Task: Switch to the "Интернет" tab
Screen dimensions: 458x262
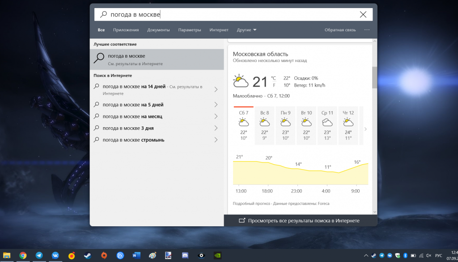Action: [x=219, y=30]
